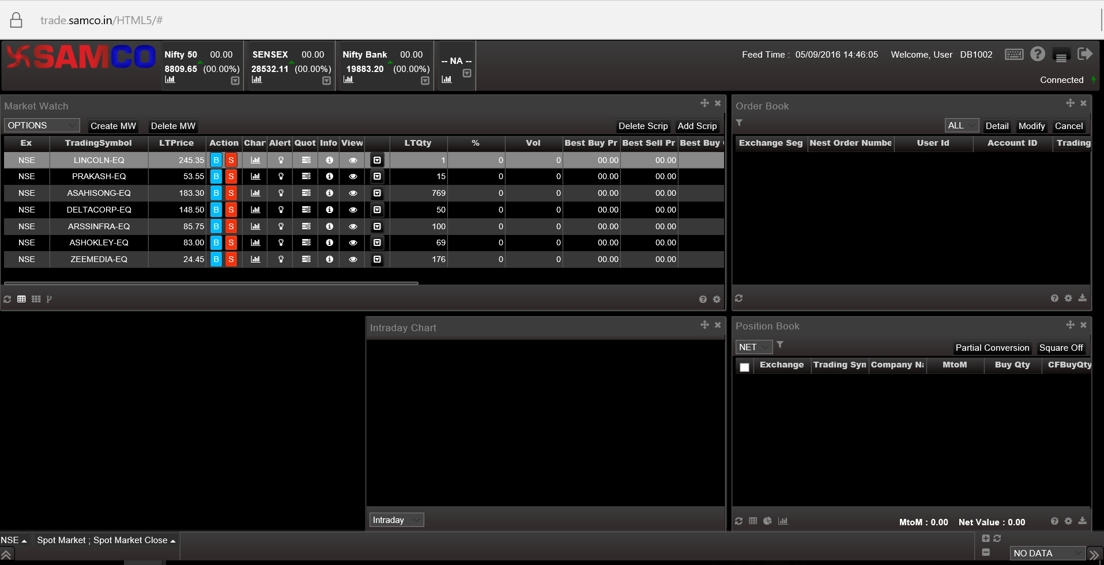
Task: Download Order Book data
Action: click(x=1082, y=298)
